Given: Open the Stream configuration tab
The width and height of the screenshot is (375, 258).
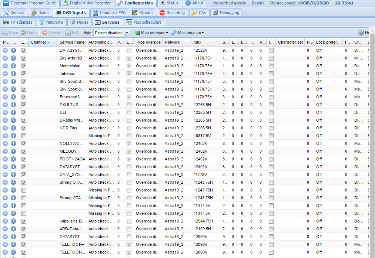Looking at the screenshot, I should (143, 13).
